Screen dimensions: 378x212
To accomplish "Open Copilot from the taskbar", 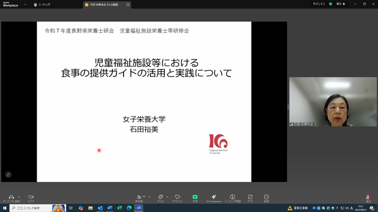I will (x=81, y=208).
